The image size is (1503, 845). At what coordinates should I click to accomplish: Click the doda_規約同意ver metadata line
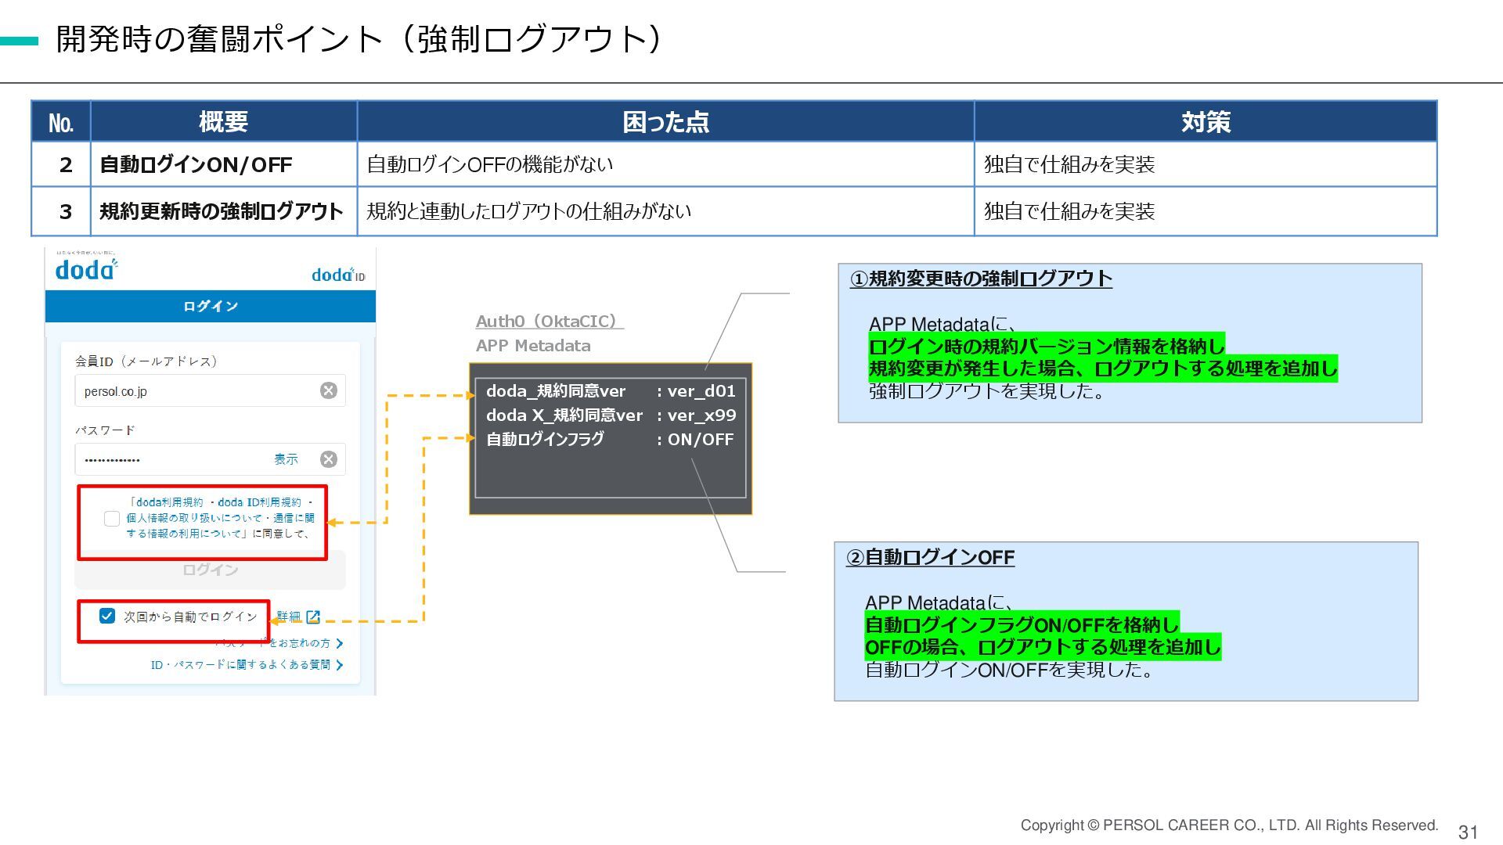coord(611,391)
